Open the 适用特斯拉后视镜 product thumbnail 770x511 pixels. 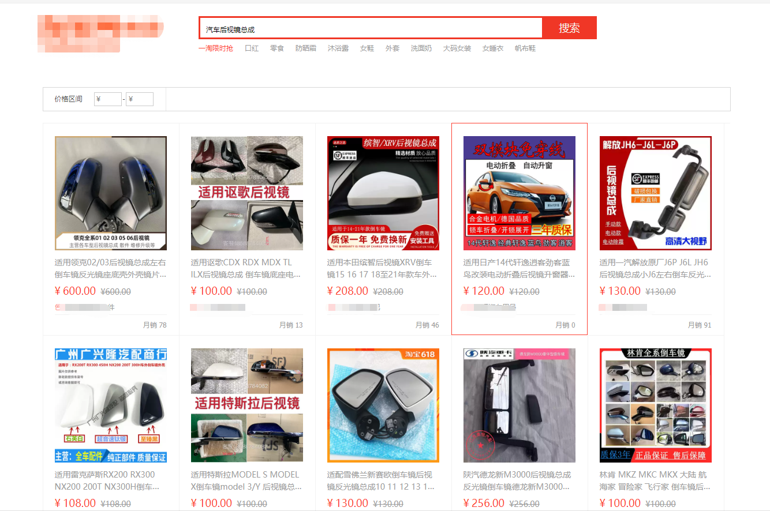[247, 405]
